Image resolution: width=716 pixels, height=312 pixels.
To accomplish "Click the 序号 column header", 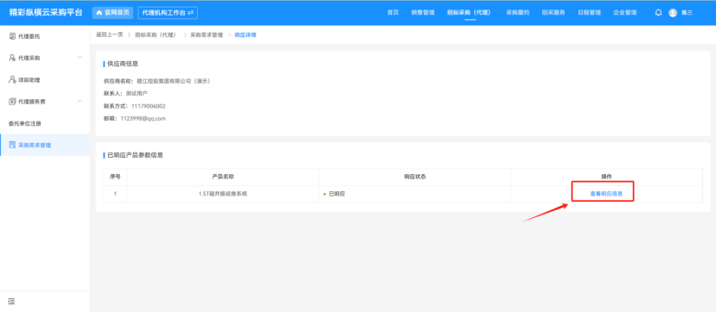I will 115,177.
